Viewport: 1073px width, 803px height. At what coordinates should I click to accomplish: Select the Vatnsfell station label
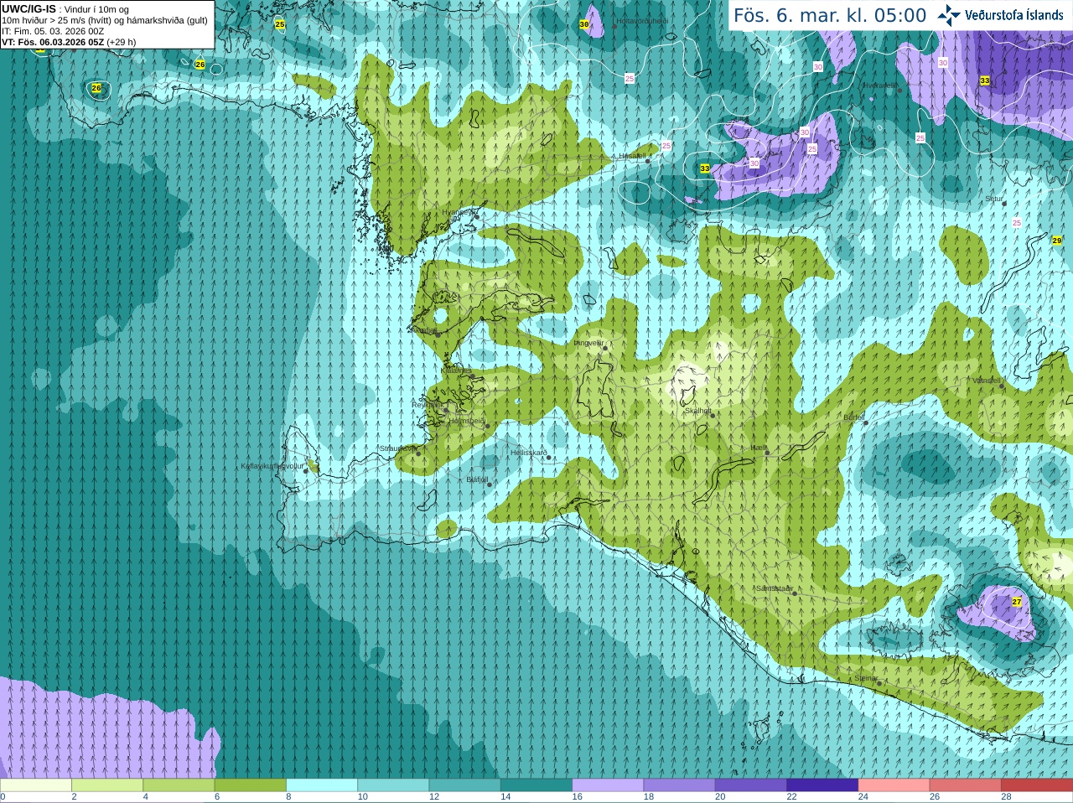coord(987,381)
